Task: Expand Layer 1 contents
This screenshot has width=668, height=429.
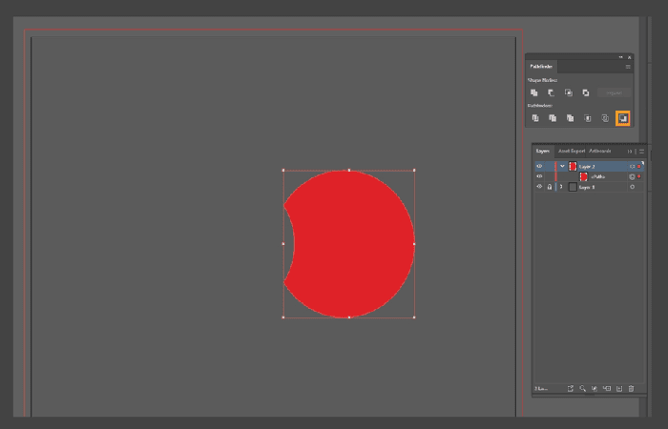Action: 561,187
